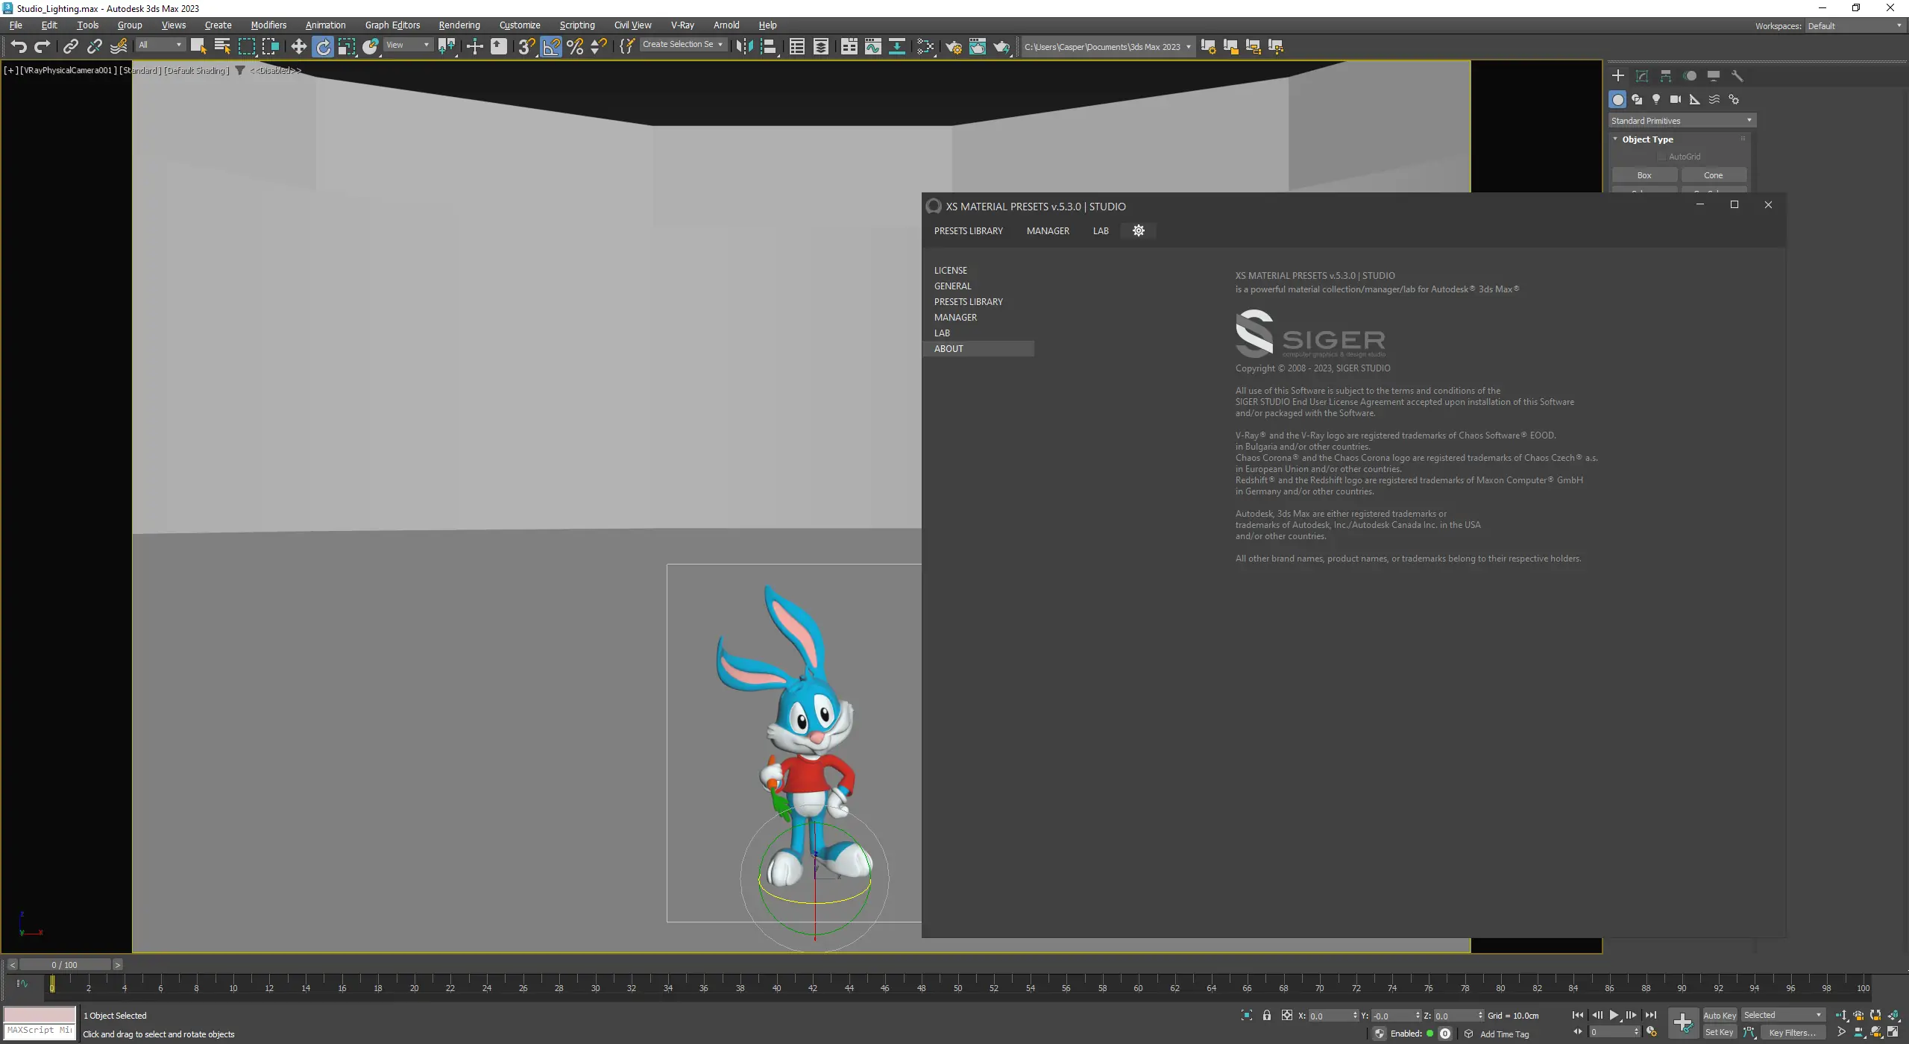Open Standard Primitives dropdown
The image size is (1909, 1044).
pos(1682,121)
